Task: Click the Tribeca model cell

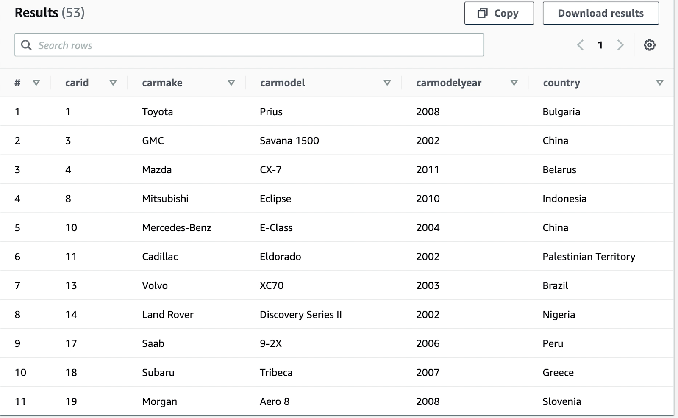Action: (x=276, y=373)
